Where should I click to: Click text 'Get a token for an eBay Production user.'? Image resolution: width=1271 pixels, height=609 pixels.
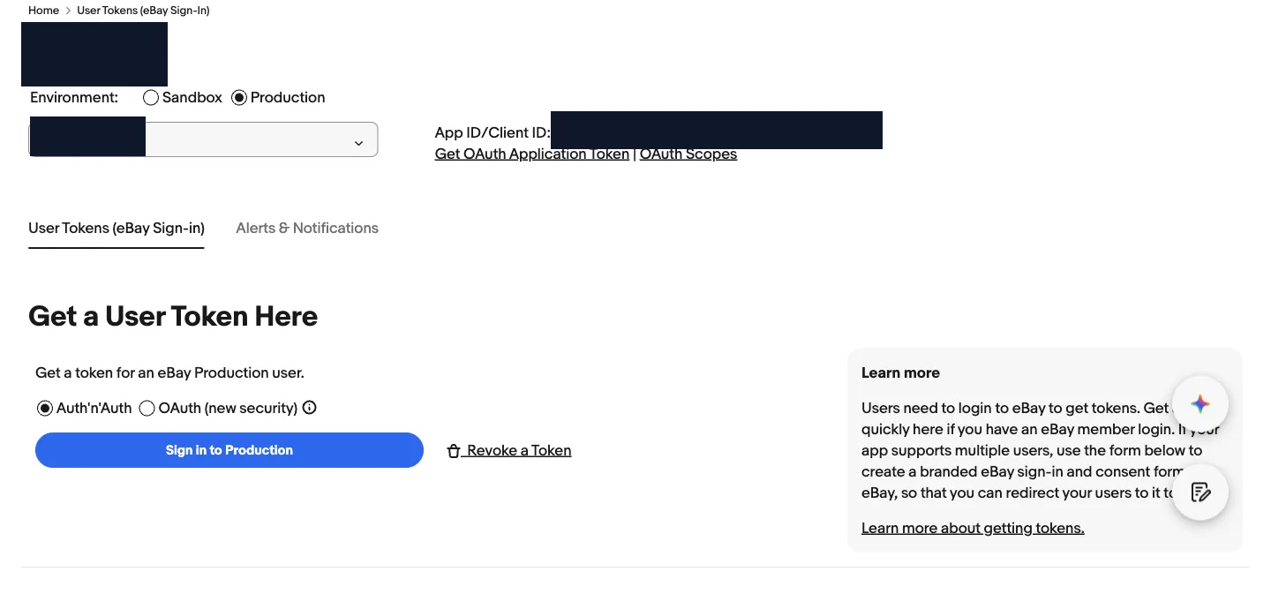pyautogui.click(x=169, y=372)
